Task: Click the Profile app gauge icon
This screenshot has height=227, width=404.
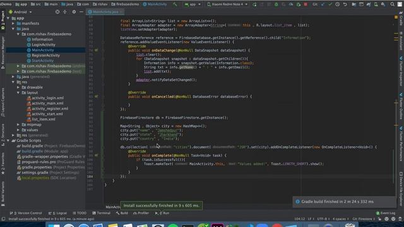Action: pyautogui.click(x=291, y=4)
